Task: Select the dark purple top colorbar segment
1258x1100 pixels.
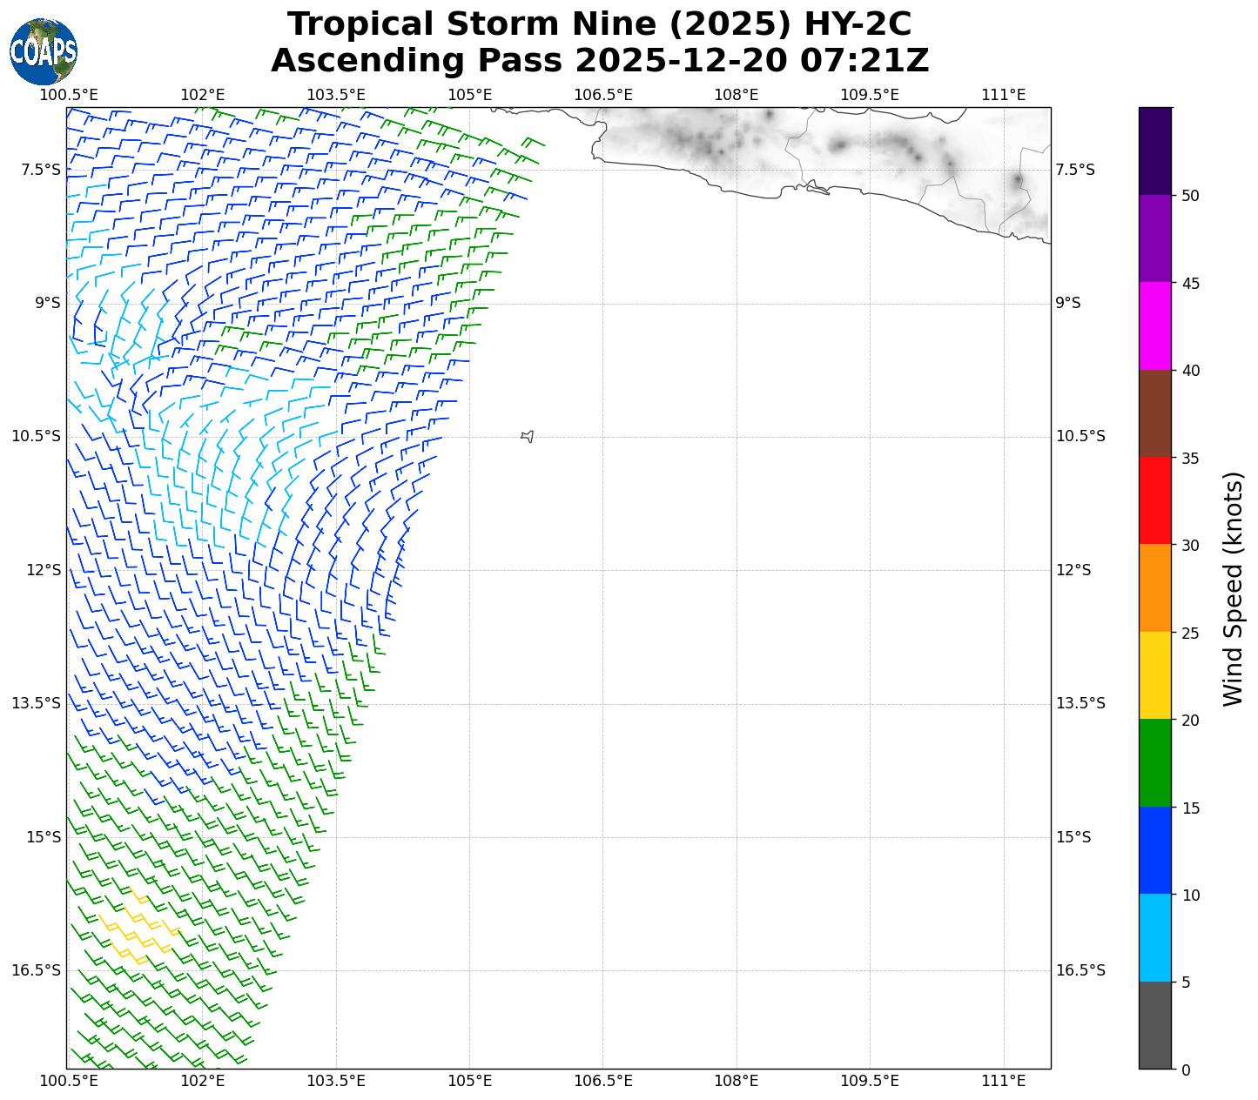Action: point(1155,151)
